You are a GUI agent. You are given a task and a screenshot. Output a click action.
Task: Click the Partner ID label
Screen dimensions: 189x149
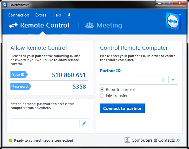[110, 71]
